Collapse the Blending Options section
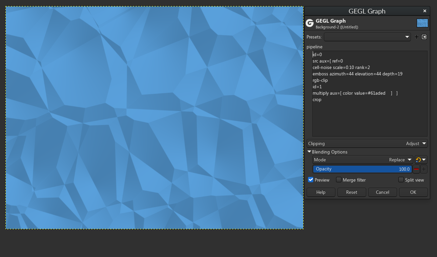Screen dimensions: 437x257 click(x=310, y=152)
